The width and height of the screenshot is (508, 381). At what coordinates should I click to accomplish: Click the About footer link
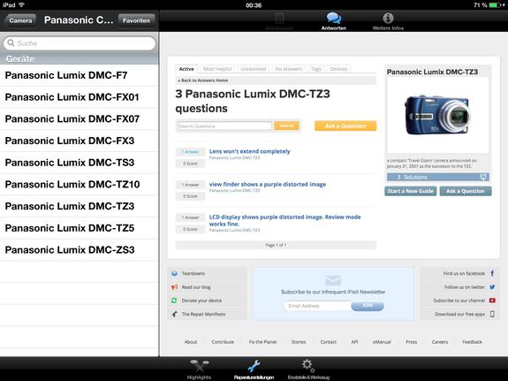pyautogui.click(x=191, y=342)
